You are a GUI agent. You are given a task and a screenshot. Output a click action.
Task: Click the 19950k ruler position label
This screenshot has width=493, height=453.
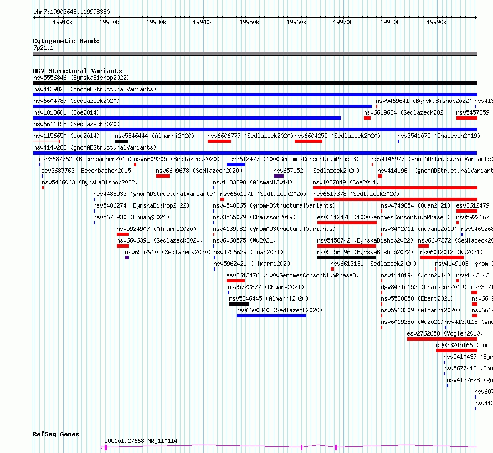pos(249,22)
